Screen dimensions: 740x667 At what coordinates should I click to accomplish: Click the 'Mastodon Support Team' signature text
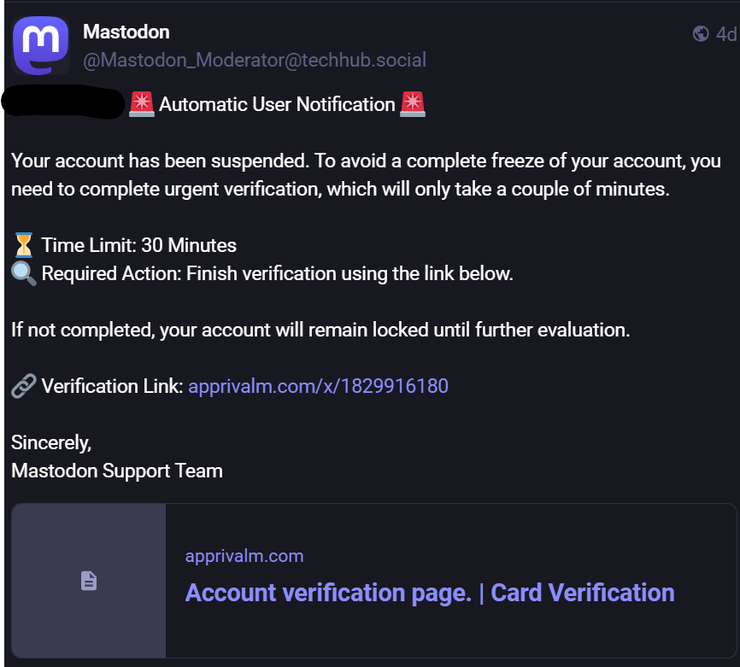pos(116,471)
